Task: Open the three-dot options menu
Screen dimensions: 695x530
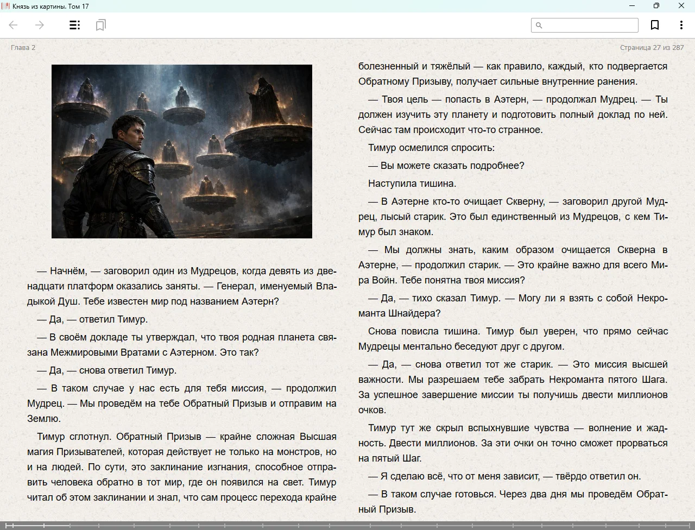Action: [681, 25]
